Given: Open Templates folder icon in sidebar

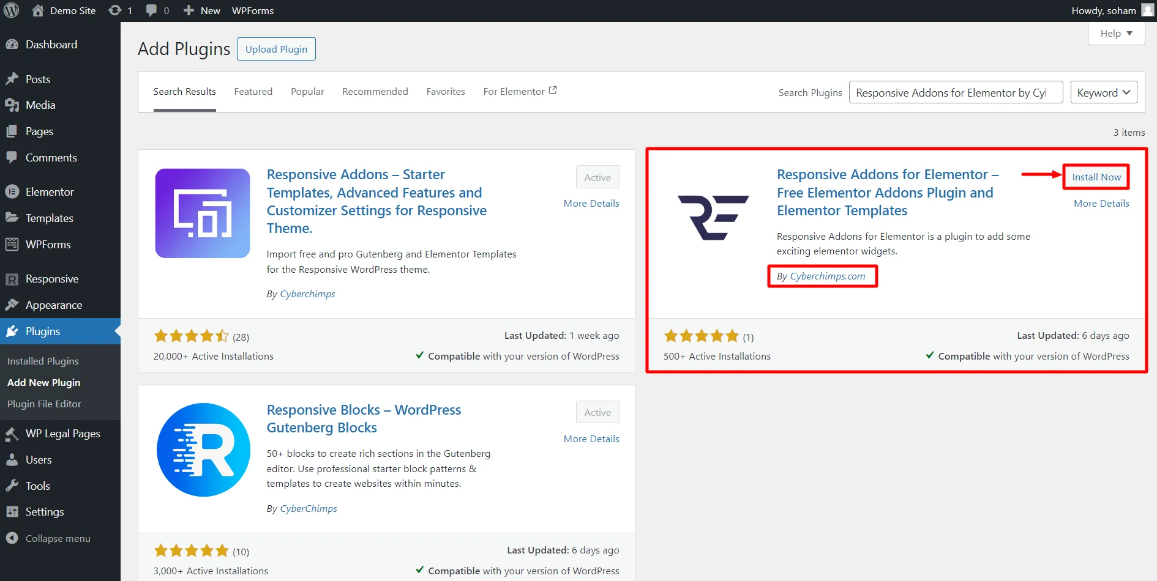Looking at the screenshot, I should click(12, 218).
